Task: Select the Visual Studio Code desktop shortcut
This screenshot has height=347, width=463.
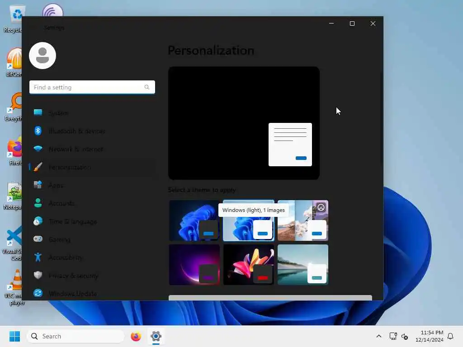Action: (12, 243)
